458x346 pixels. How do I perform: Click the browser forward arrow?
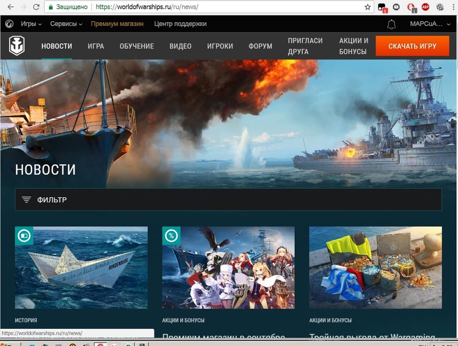click(x=23, y=7)
